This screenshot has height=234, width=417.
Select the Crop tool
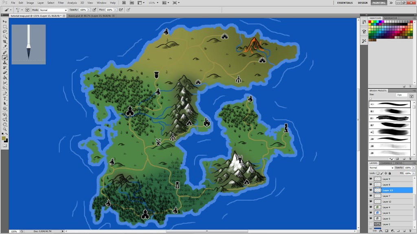tap(5, 42)
